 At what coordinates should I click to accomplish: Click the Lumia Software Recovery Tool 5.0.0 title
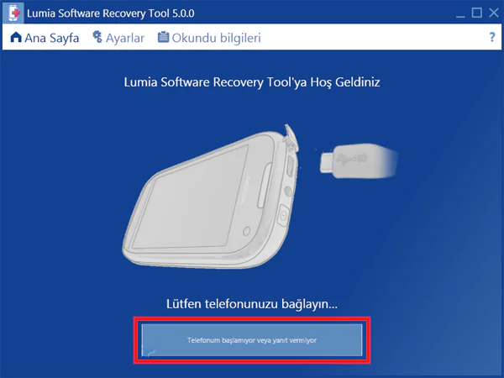coord(111,13)
